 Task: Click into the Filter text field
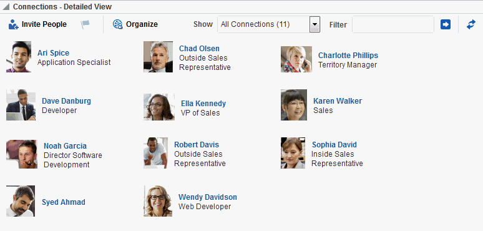(393, 24)
